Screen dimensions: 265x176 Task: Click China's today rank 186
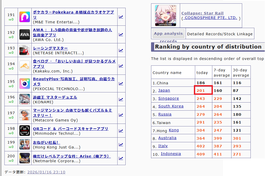point(201,83)
